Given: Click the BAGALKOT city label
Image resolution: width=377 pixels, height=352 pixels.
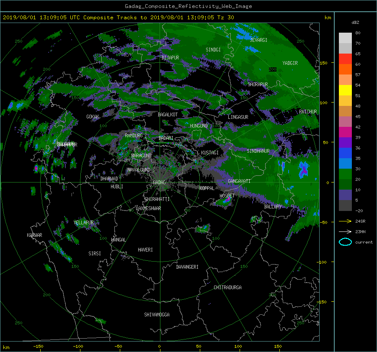Looking at the screenshot, I should pos(168,115).
